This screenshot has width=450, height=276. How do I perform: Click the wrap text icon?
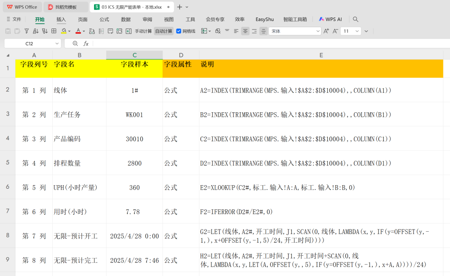click(x=110, y=31)
